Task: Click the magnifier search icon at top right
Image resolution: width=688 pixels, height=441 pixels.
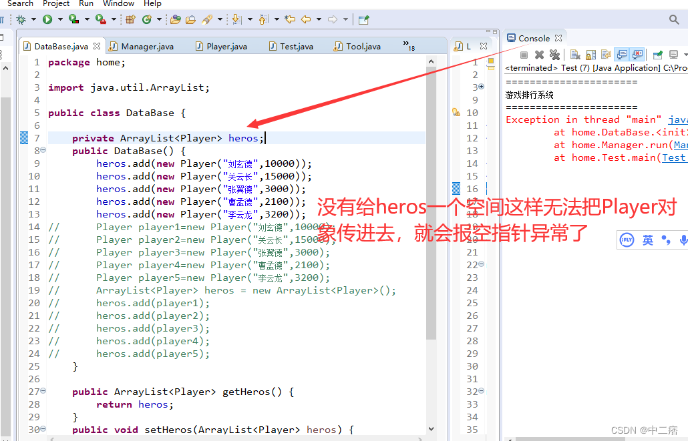Action: tap(675, 19)
